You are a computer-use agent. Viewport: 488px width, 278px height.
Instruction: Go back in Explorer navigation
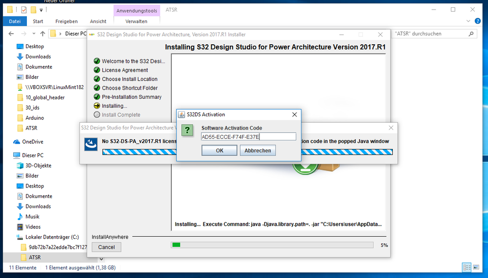11,34
